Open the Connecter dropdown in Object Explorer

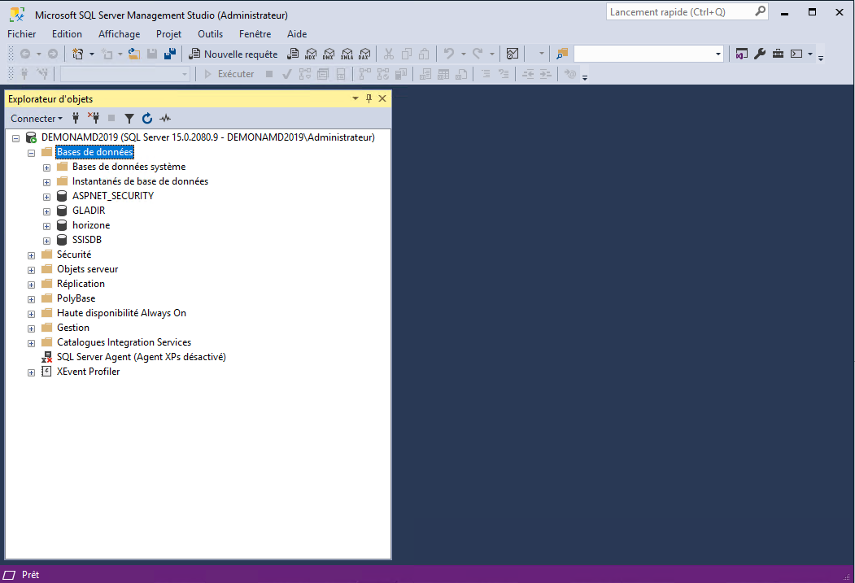coord(37,118)
